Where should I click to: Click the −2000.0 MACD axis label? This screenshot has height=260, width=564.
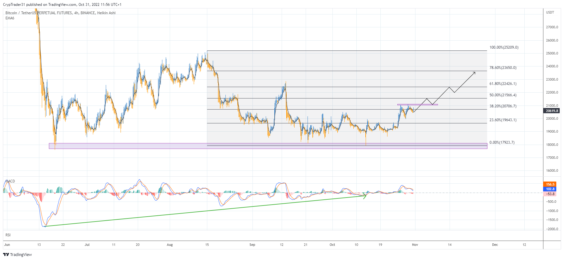pos(552,229)
